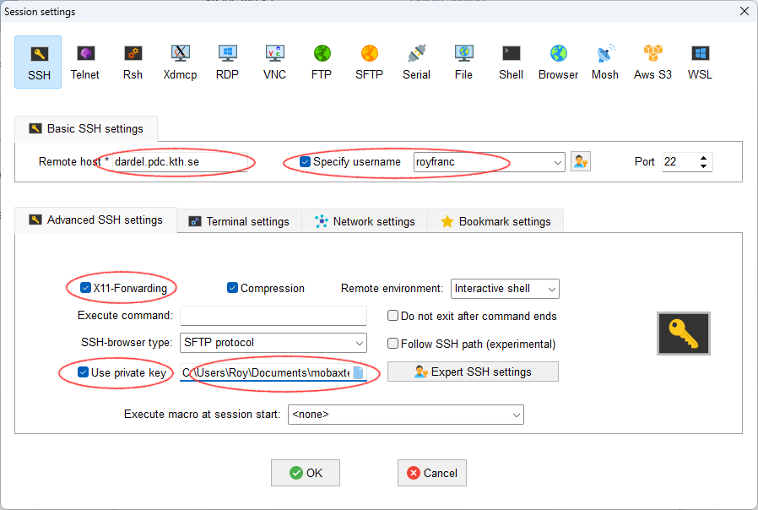
Task: Enable Do not exit after command ends
Action: click(393, 316)
